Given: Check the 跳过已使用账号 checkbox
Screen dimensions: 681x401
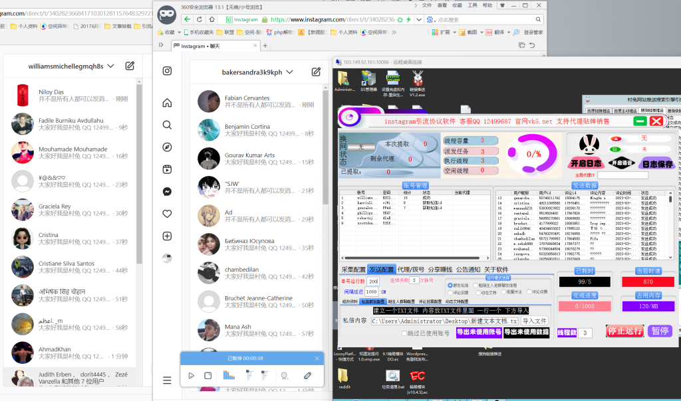Looking at the screenshot, I should coord(404,333).
